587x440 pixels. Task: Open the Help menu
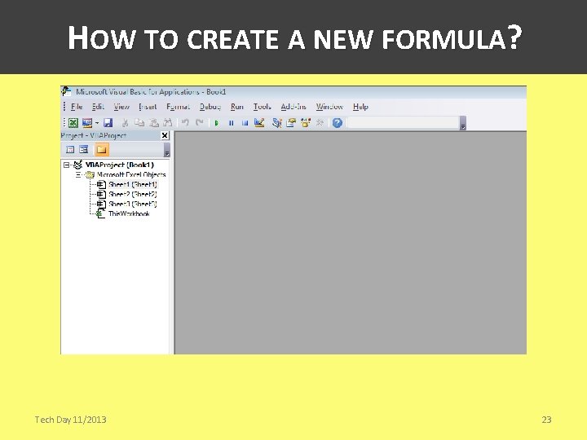[x=360, y=107]
